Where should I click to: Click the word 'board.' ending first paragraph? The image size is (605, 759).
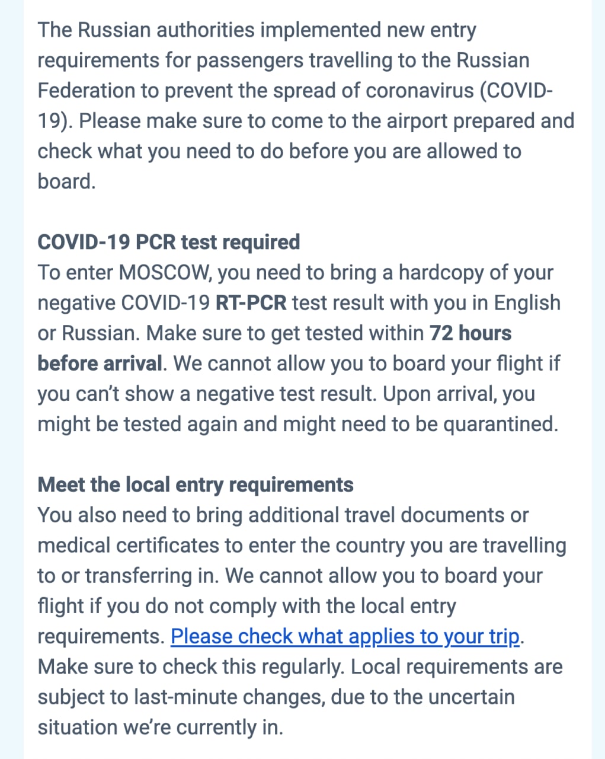(x=66, y=181)
